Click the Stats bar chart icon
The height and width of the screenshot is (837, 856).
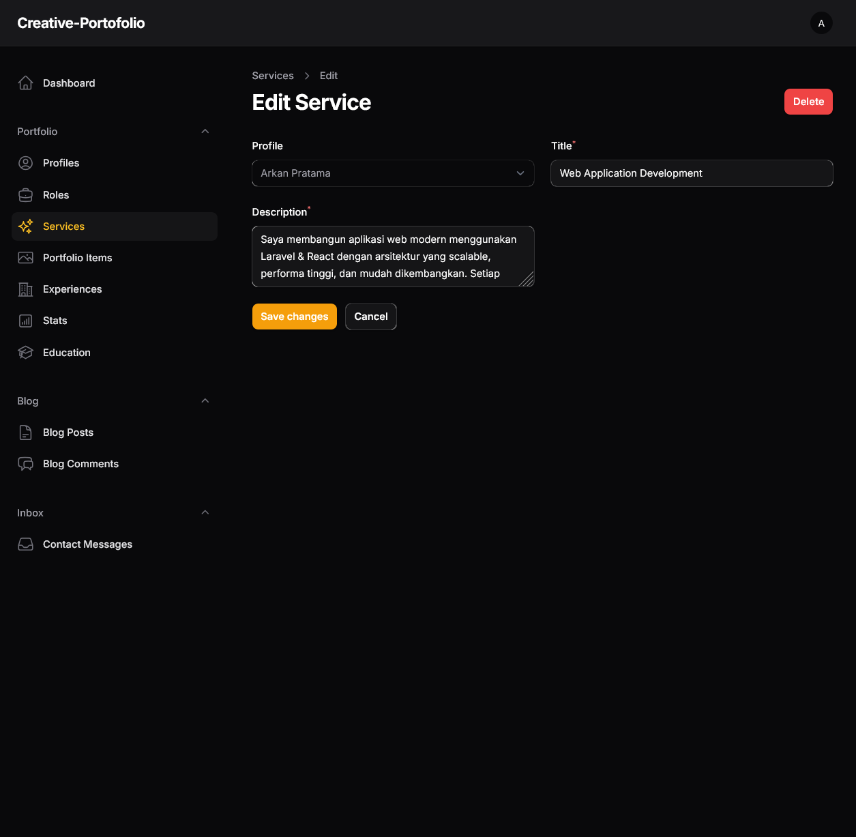(25, 320)
